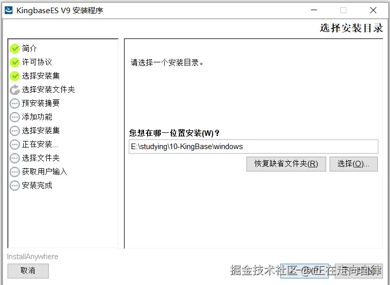
Task: Click green check icon beside 简介
Action: [15, 49]
